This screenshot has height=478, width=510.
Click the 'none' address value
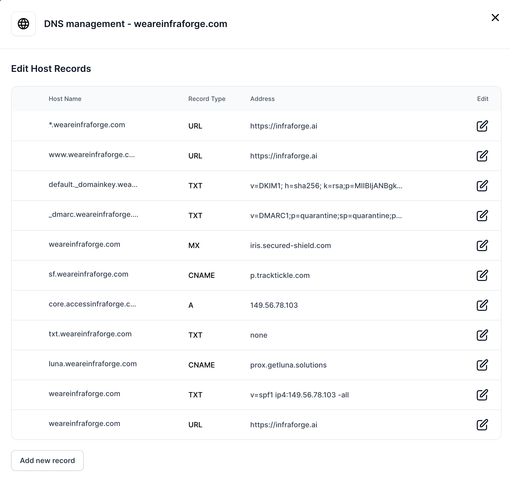[259, 335]
